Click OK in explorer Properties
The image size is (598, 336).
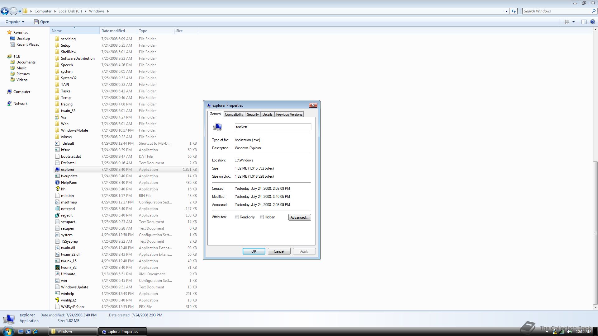254,251
